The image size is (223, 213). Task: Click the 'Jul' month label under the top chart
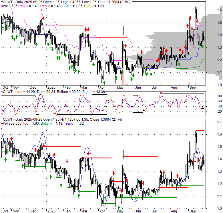coord(154,87)
